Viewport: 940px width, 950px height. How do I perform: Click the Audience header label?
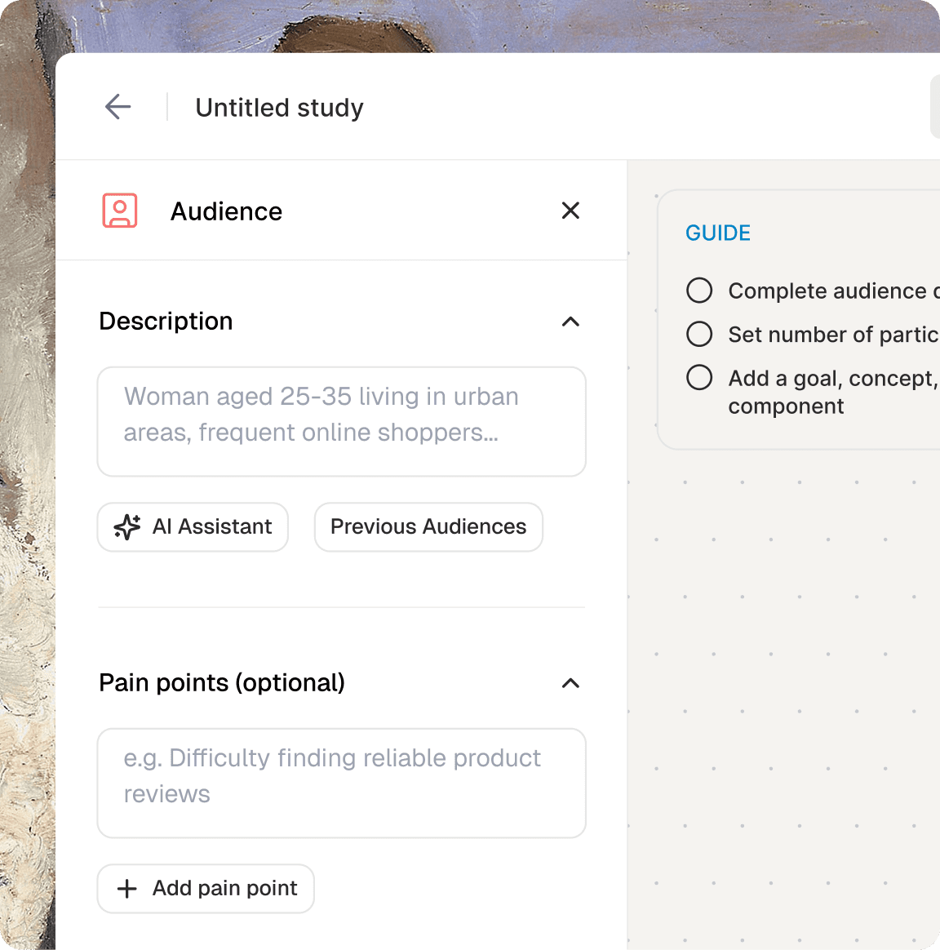[226, 211]
